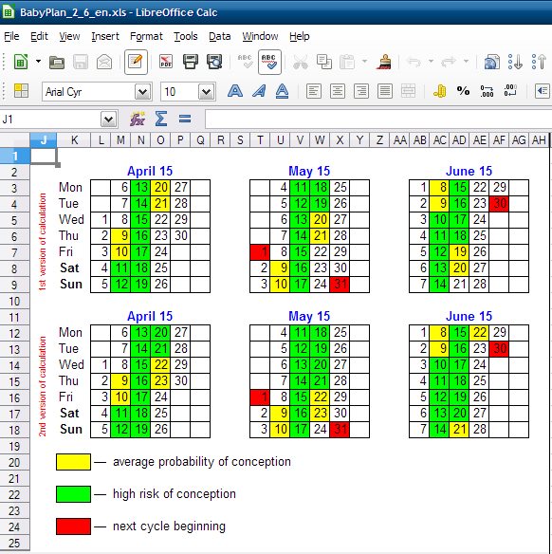The height and width of the screenshot is (554, 552).
Task: Expand the Name Box dropdown arrow
Action: coord(108,120)
